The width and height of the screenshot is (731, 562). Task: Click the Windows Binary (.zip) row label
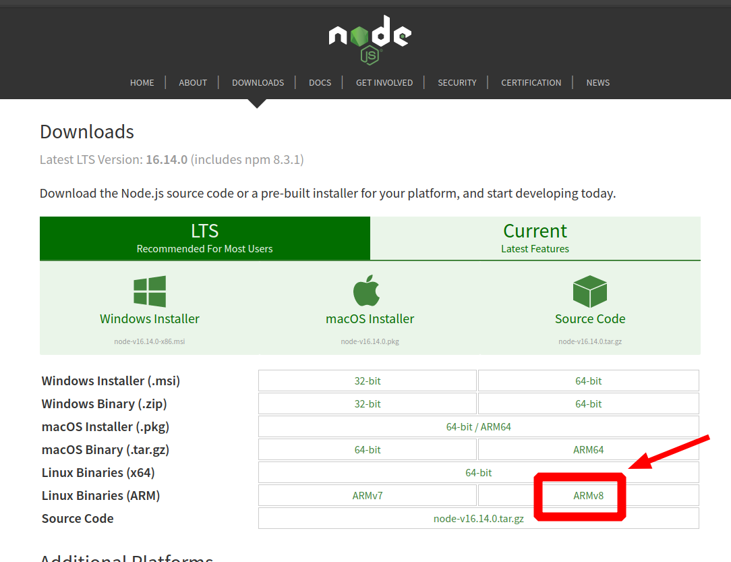[104, 403]
